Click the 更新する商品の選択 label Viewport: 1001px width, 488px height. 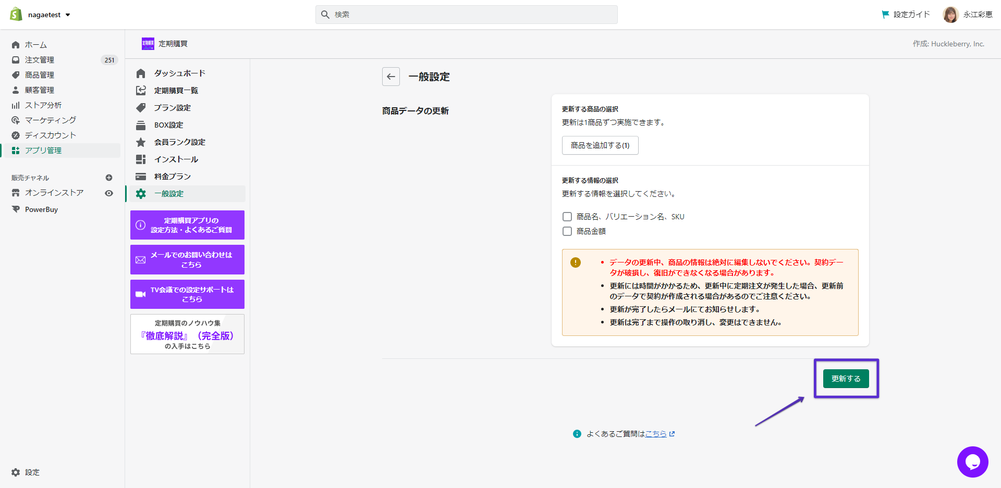tap(590, 109)
